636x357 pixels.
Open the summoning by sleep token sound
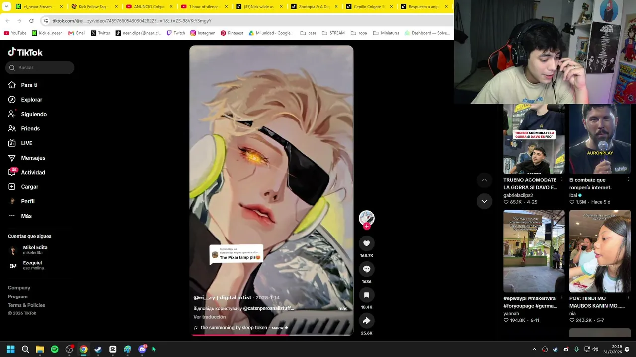point(241,328)
